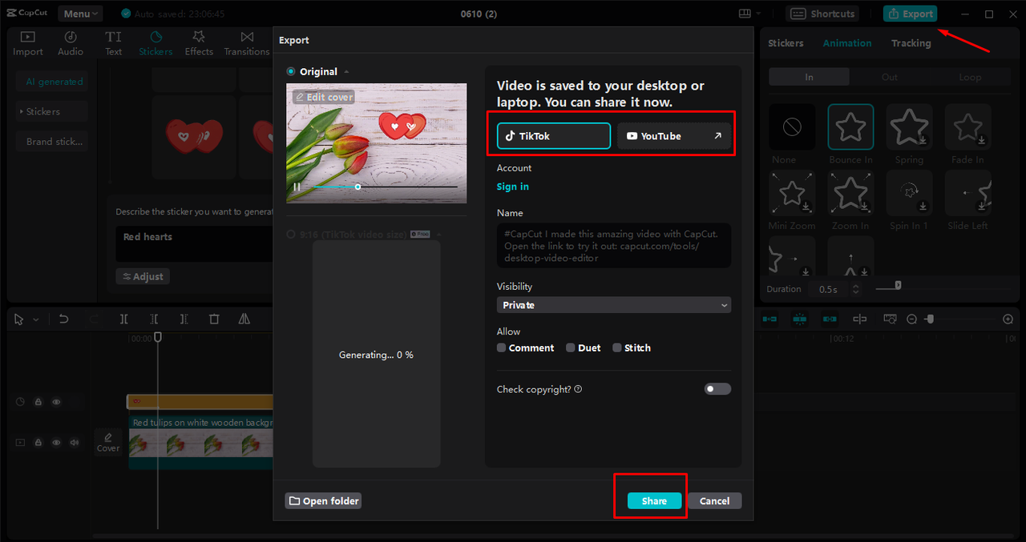1026x542 pixels.
Task: Select the Loop animation tab
Action: click(x=970, y=77)
